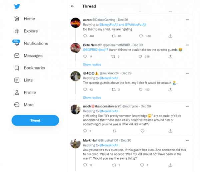Click the Twitter bird logo

point(17,6)
